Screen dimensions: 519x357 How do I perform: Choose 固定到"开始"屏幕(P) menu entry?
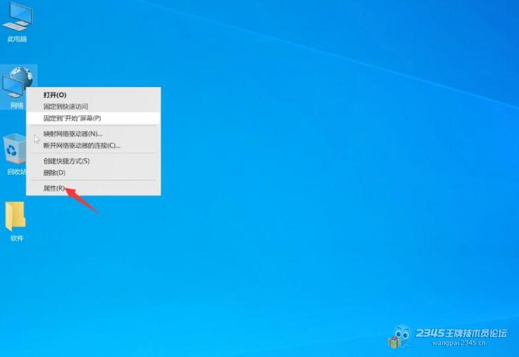(x=93, y=118)
